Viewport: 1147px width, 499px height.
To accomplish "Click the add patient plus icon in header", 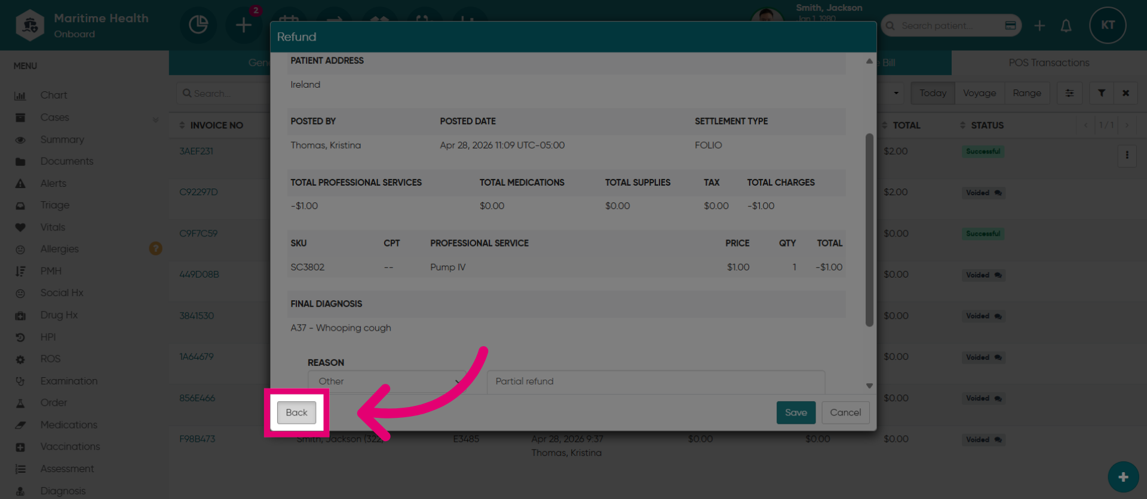I will (1039, 26).
